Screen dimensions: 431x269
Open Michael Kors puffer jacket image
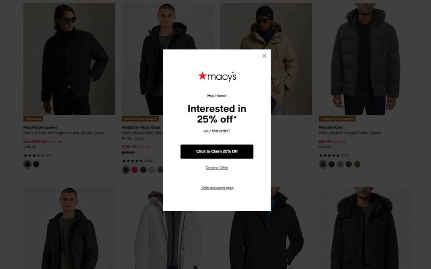[364, 59]
